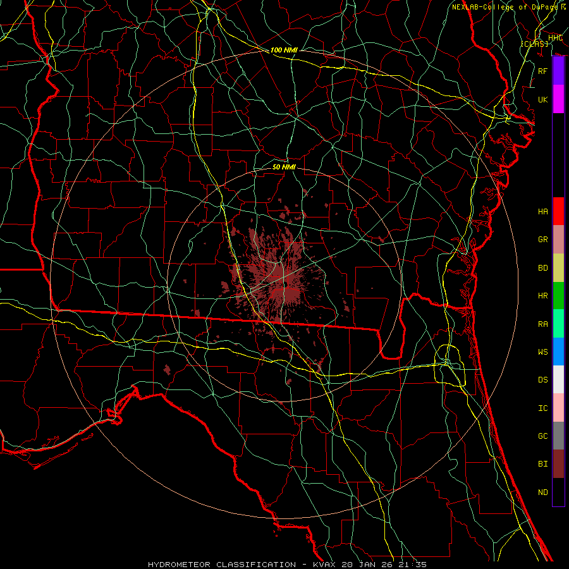Click the GR pink-brown legend swatch
This screenshot has height=569, width=569.
point(558,240)
